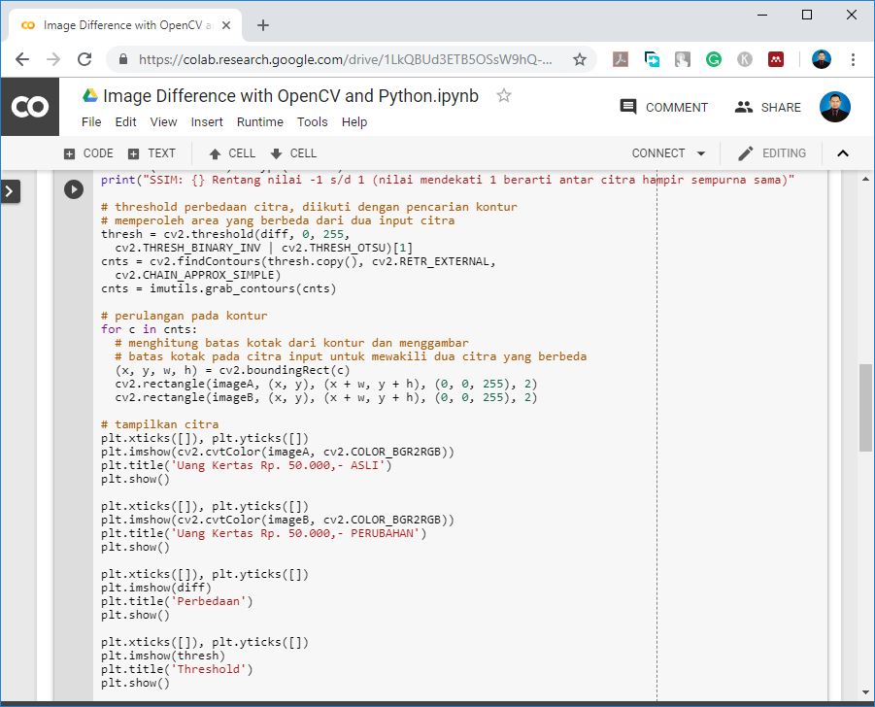This screenshot has height=707, width=875.
Task: Run the current code cell
Action: coord(74,188)
